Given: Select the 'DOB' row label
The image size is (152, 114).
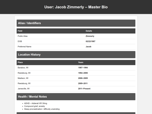Looking at the screenshot, I should pyautogui.click(x=20, y=41).
